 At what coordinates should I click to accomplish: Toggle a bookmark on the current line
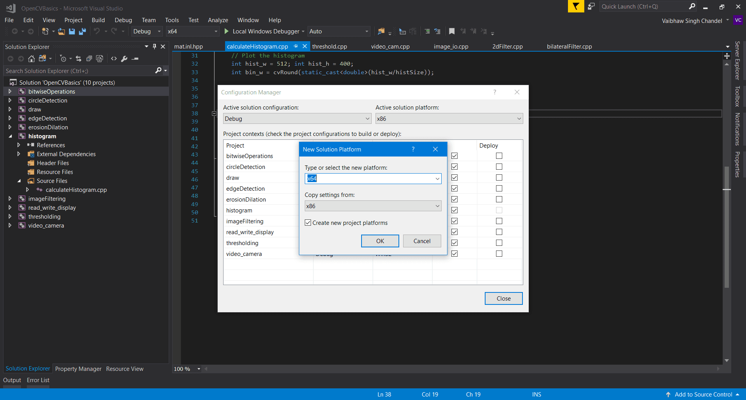[x=452, y=31]
